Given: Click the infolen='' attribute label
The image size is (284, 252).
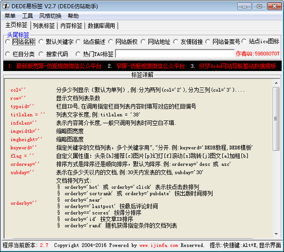Looking at the screenshot, I should [24, 123].
